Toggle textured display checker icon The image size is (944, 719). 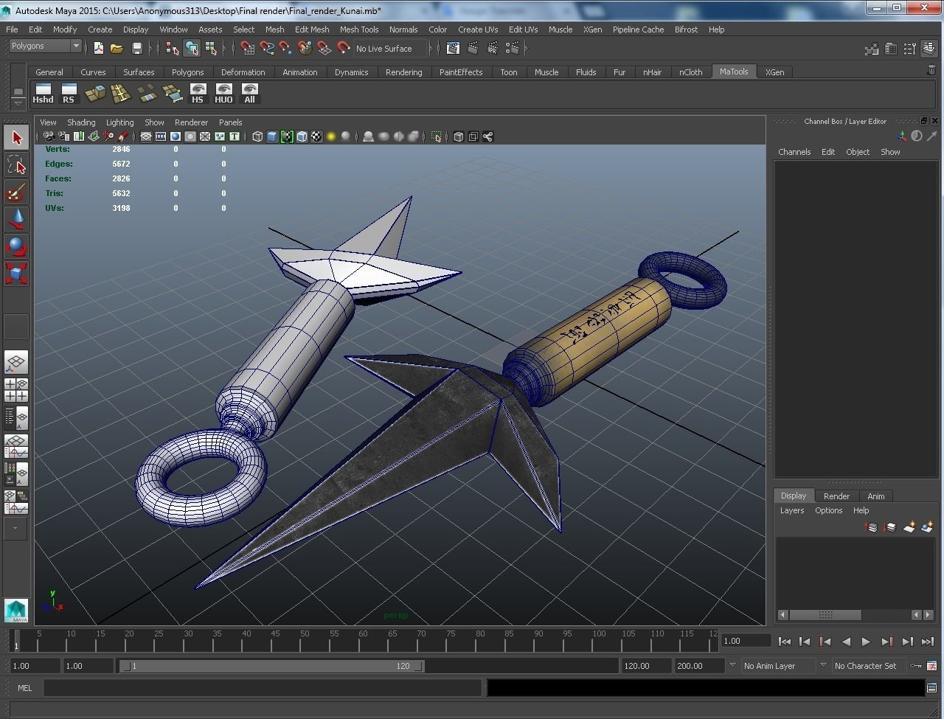[316, 136]
